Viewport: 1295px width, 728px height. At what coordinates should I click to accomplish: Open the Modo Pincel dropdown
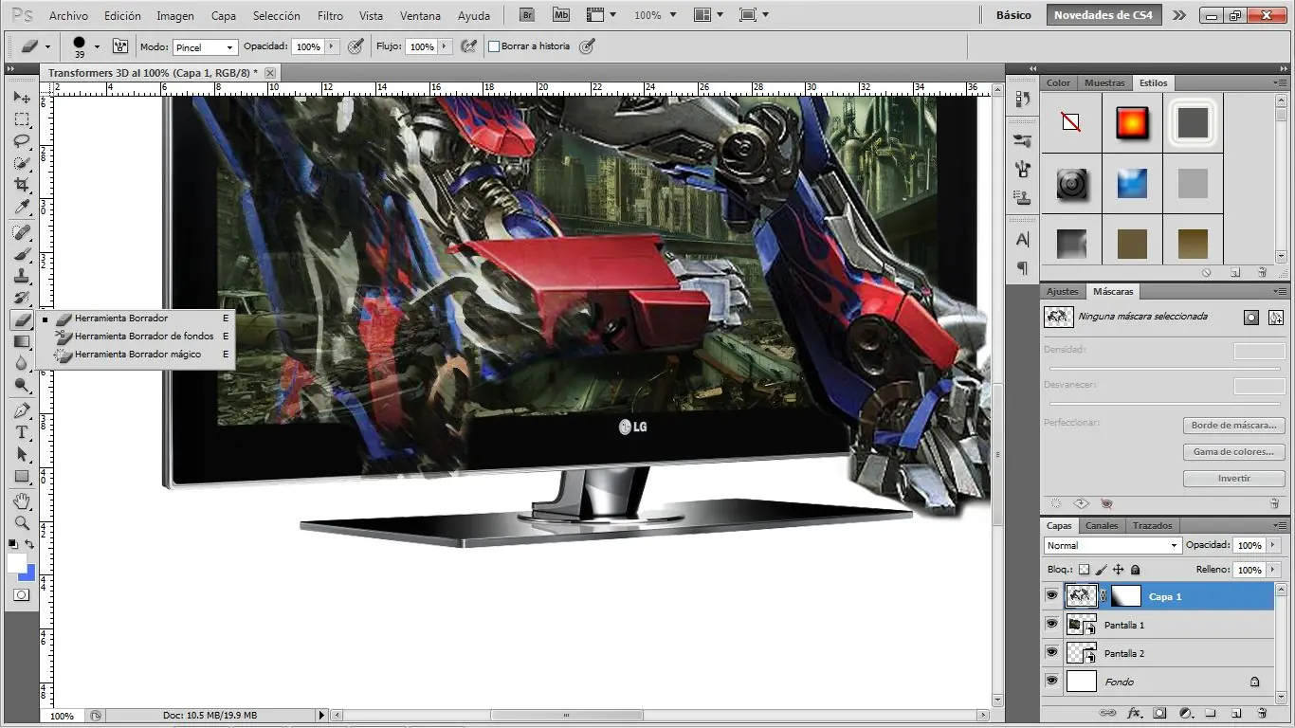tap(205, 46)
